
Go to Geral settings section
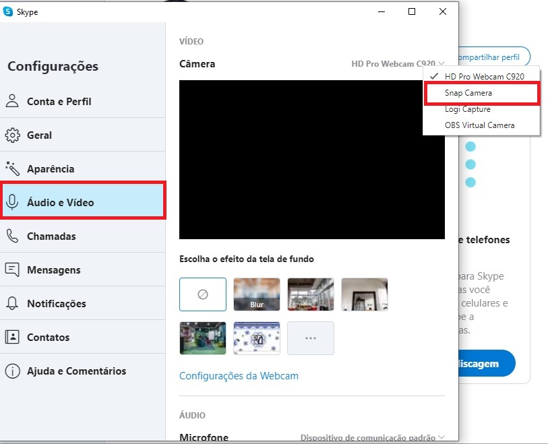[82, 135]
